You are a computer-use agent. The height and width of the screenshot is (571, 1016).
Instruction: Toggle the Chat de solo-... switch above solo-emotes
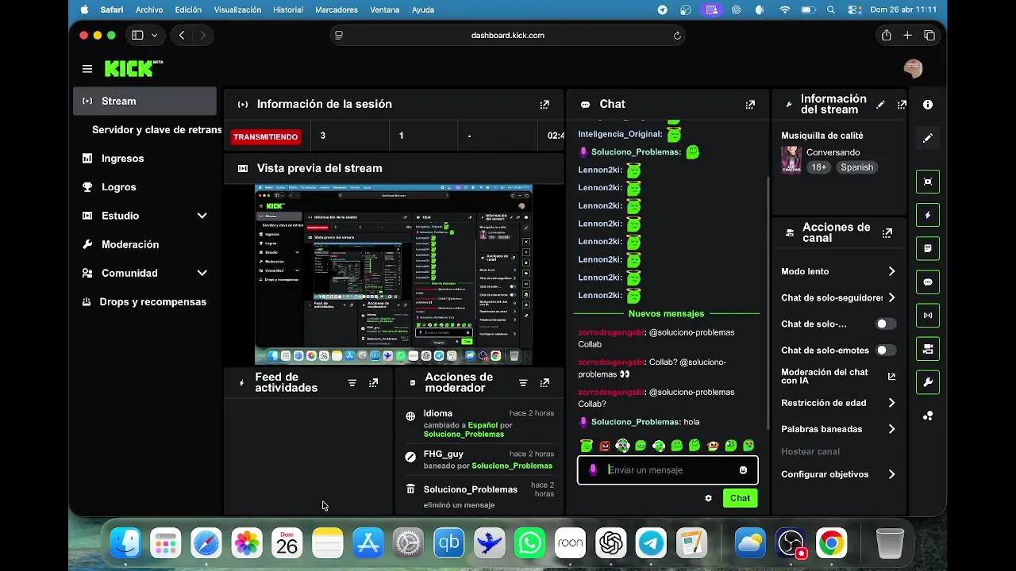(x=886, y=324)
